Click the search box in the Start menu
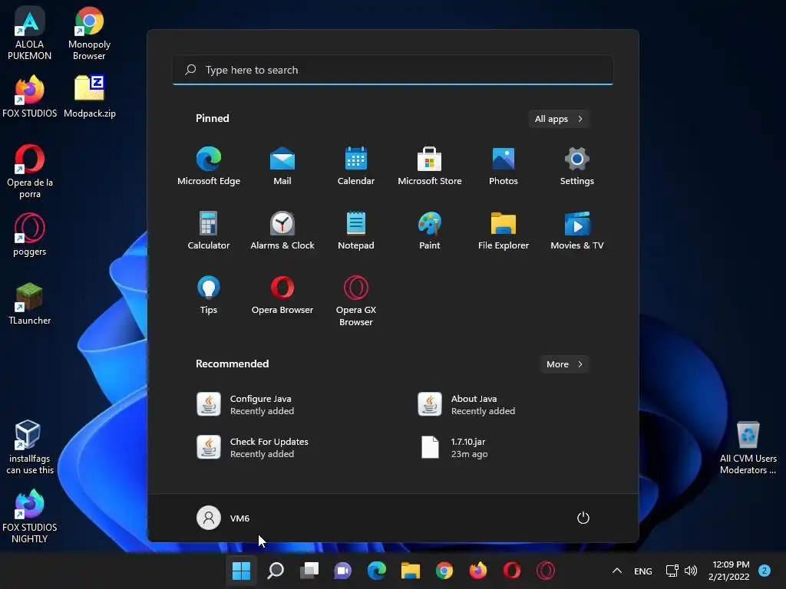The image size is (786, 589). [393, 70]
